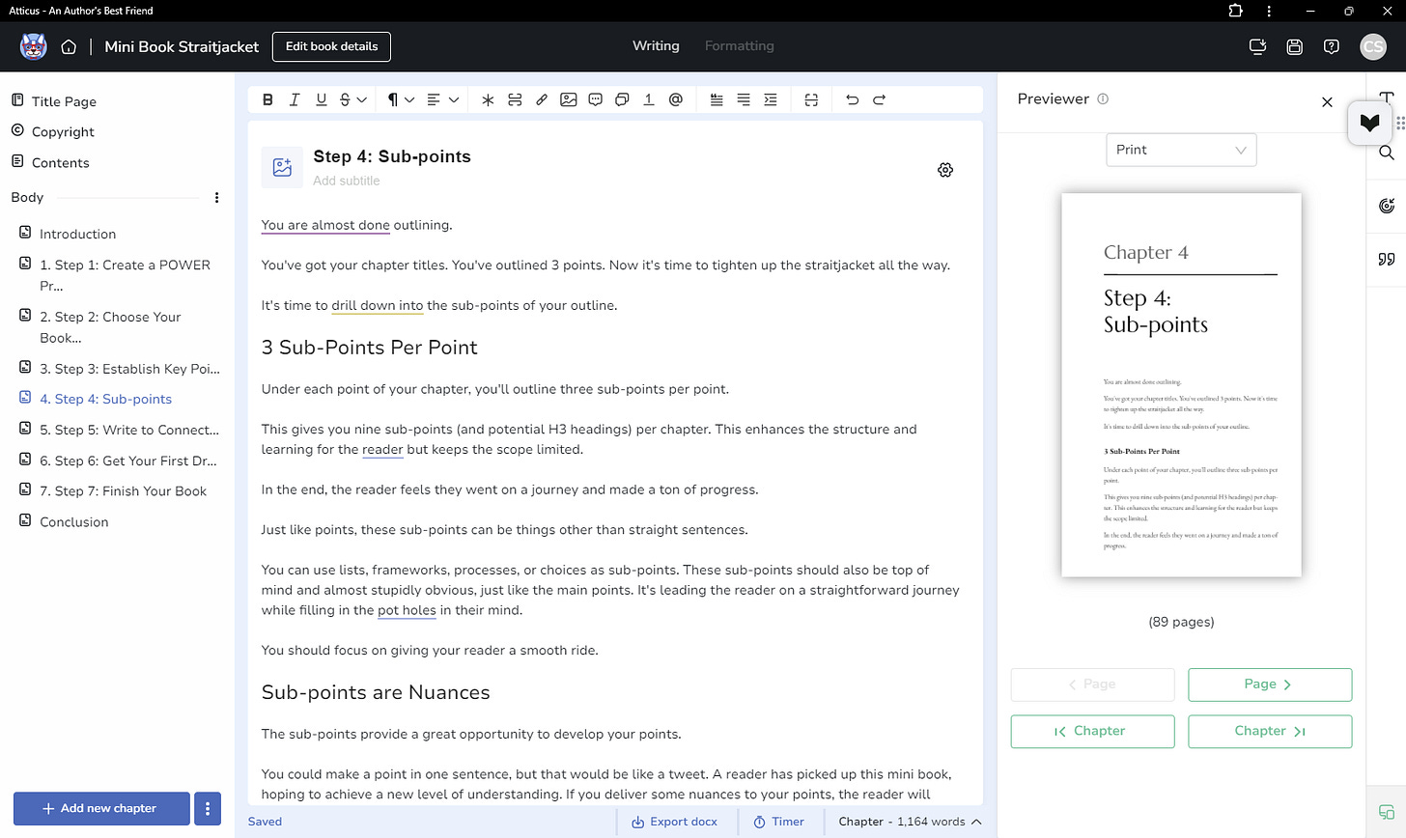Select the Conclusion chapter
The height and width of the screenshot is (838, 1406).
pos(73,521)
